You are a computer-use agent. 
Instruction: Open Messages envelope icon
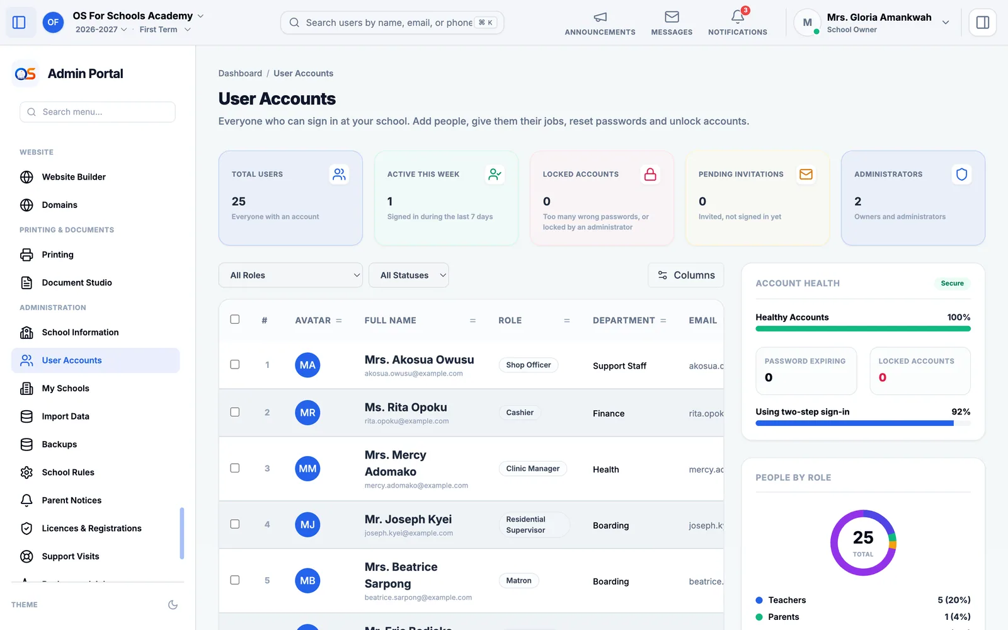[x=672, y=17]
